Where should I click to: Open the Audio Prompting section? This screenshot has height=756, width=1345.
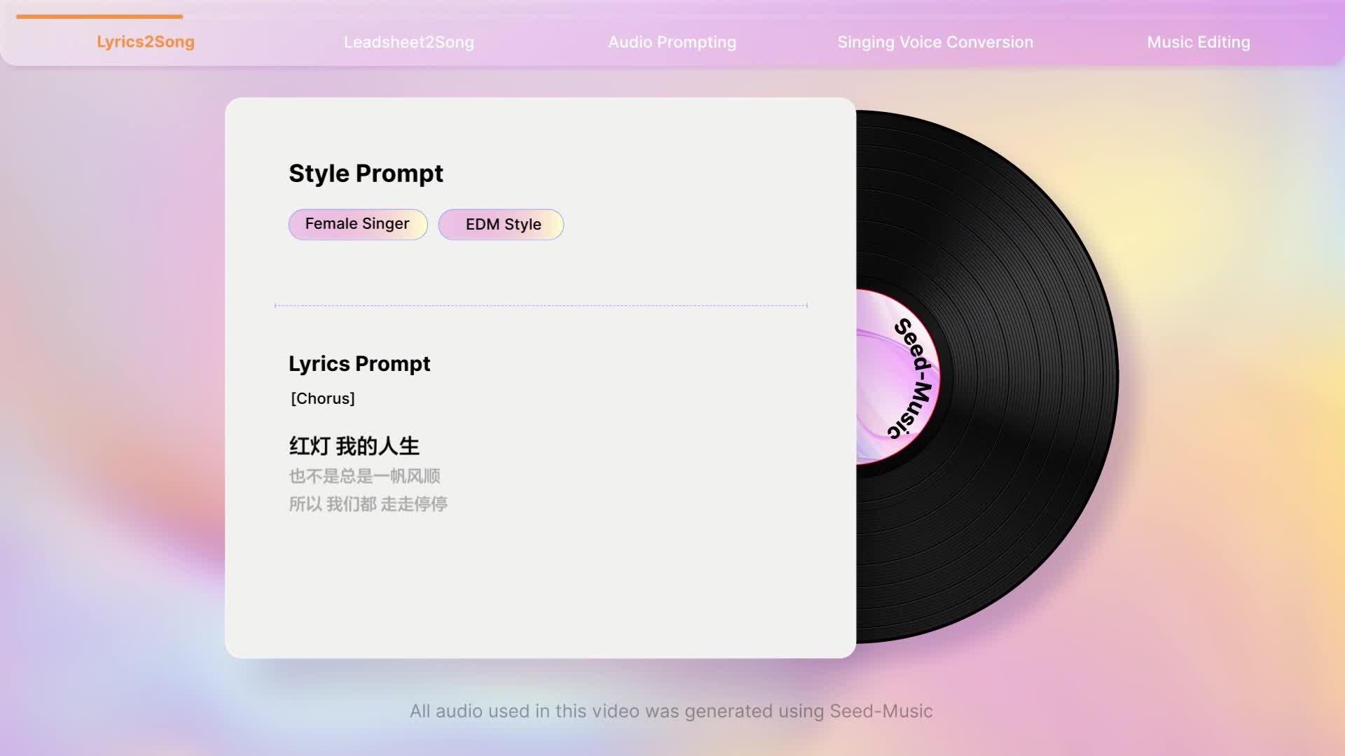672,42
